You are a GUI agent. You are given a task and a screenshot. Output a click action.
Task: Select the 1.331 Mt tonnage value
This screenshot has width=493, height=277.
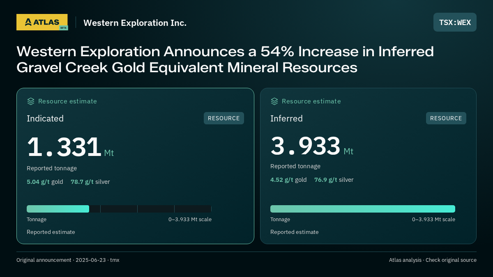(x=70, y=147)
